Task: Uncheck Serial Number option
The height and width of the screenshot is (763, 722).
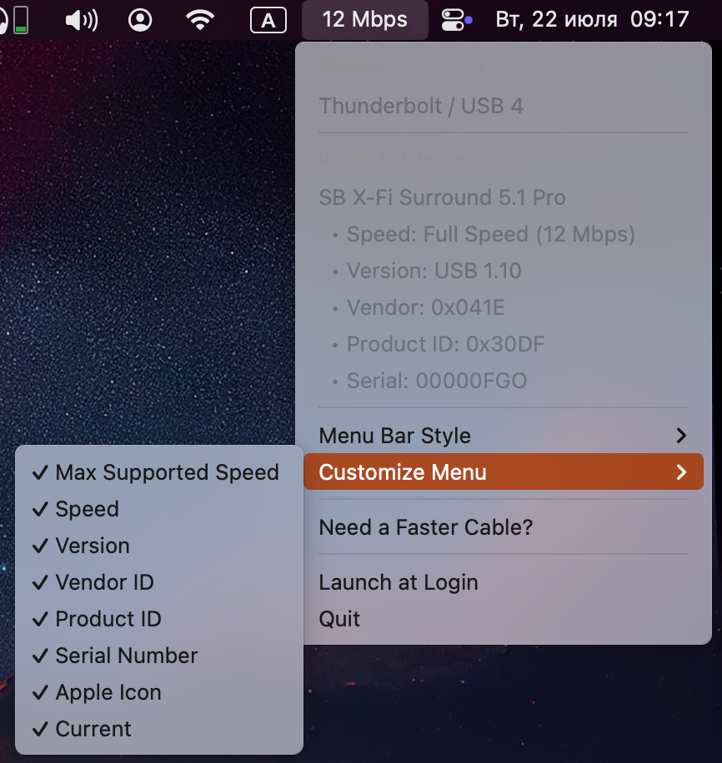Action: tap(158, 656)
